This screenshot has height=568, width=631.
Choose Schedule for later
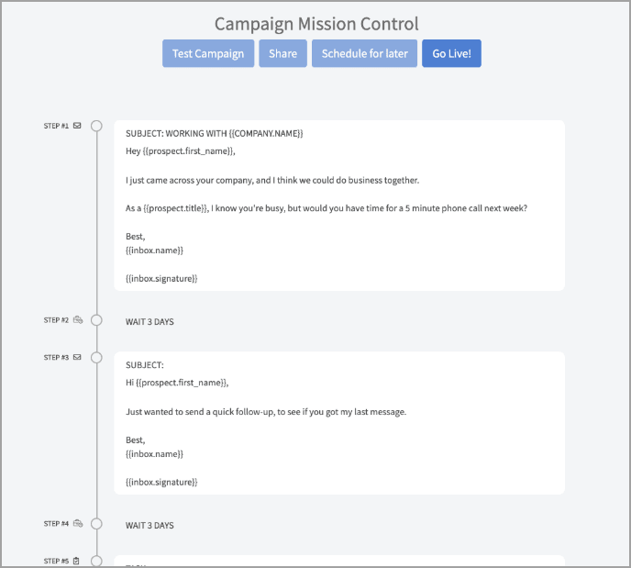coord(365,53)
